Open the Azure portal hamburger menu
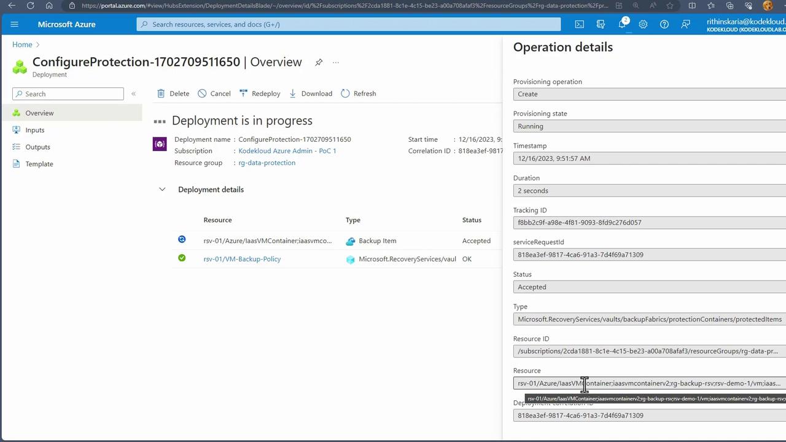786x442 pixels. coord(15,25)
